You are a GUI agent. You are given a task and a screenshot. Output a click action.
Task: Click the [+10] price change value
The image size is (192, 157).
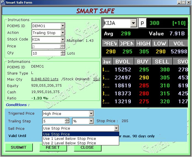click(179, 23)
